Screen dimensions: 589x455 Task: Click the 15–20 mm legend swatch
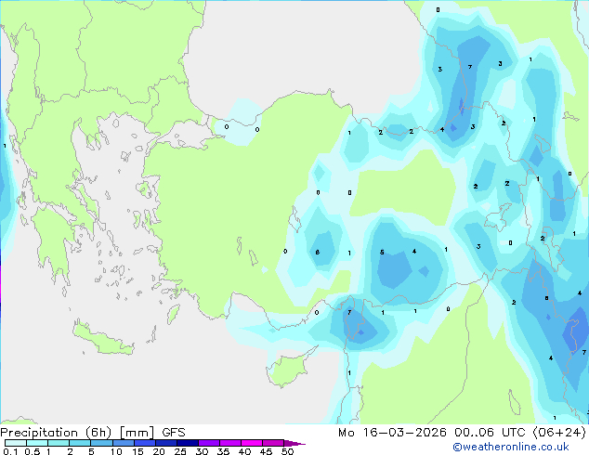click(x=144, y=443)
